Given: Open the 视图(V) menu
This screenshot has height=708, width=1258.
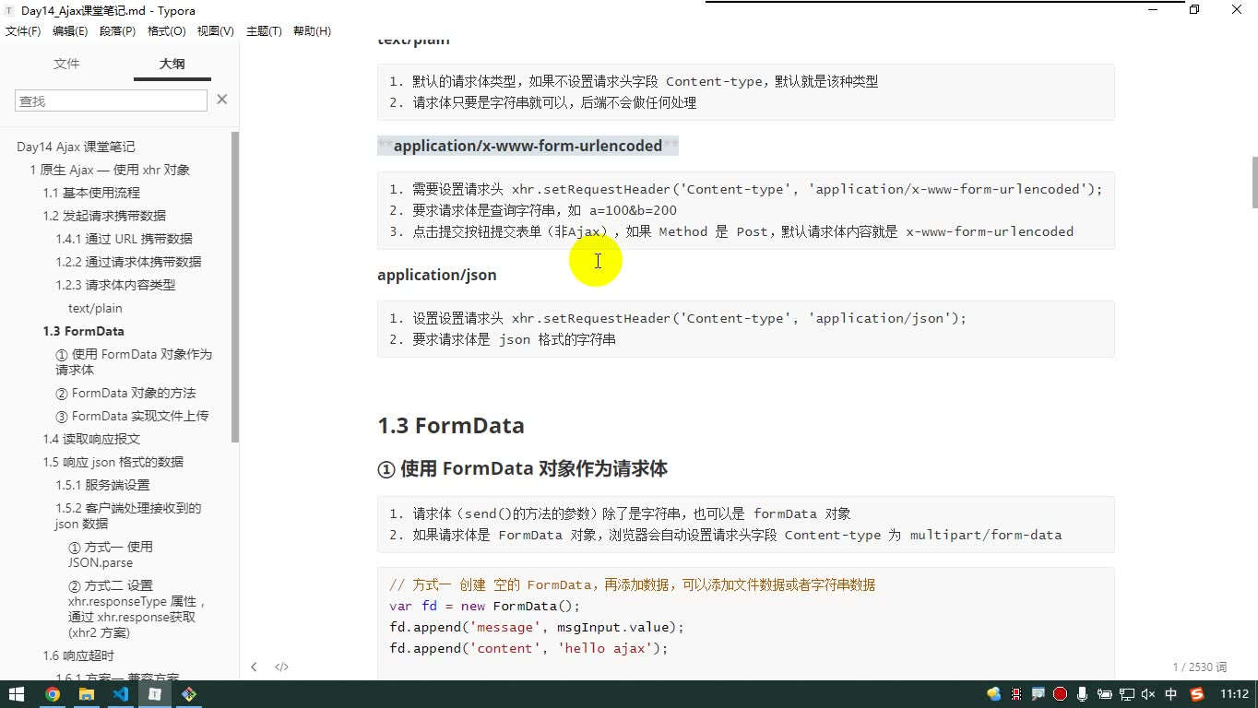Looking at the screenshot, I should (x=215, y=30).
